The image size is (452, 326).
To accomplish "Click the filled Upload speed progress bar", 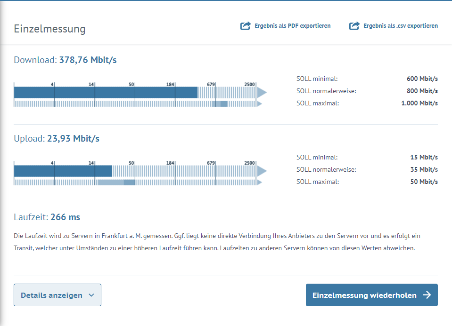I will click(63, 171).
